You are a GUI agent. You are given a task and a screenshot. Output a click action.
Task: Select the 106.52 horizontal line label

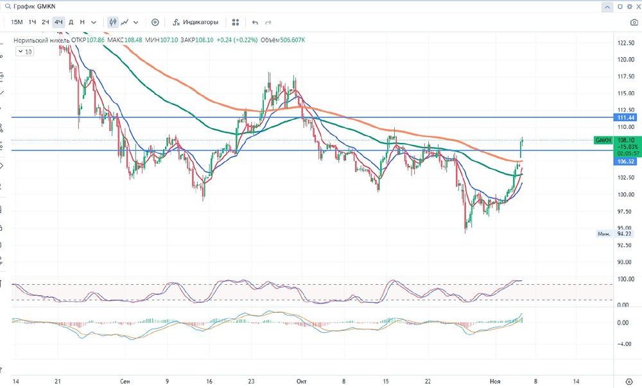[626, 162]
